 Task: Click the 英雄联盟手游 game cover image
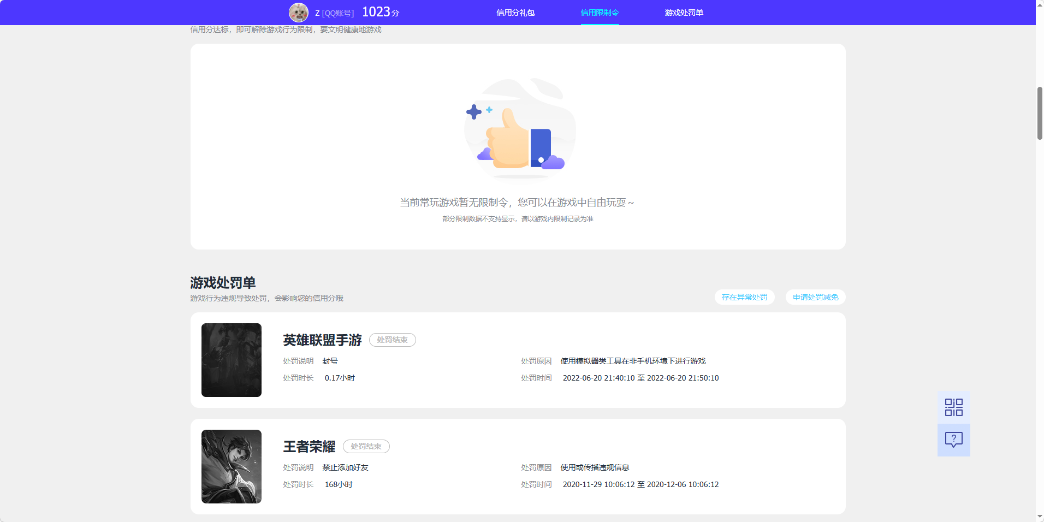point(231,360)
